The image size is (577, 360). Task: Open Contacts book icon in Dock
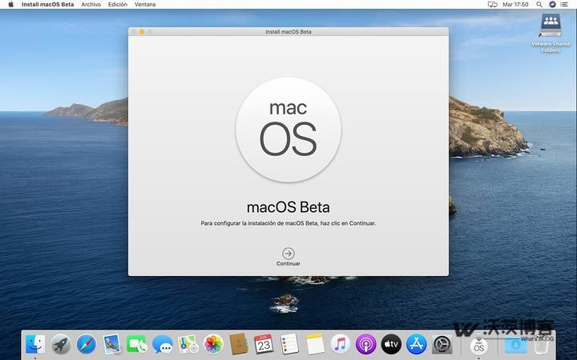(239, 344)
